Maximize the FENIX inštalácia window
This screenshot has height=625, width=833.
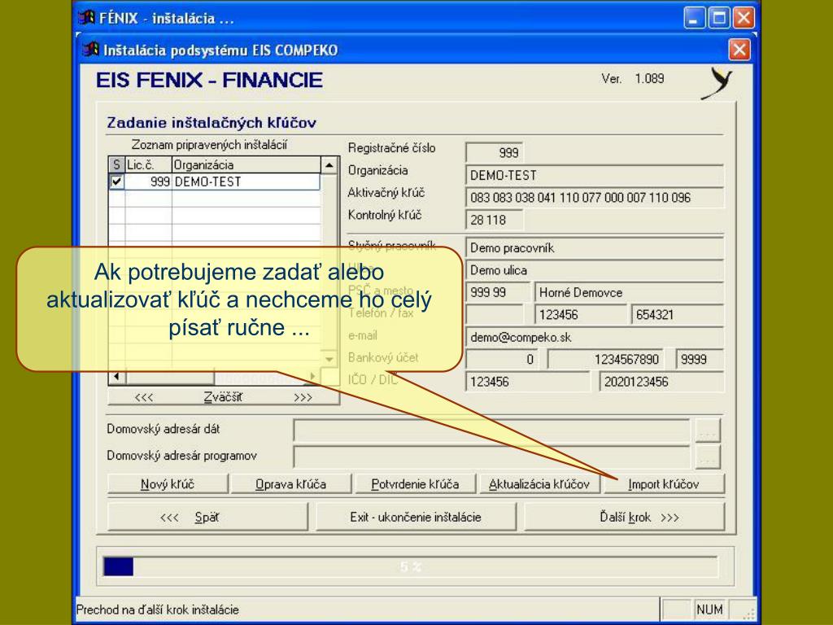point(719,18)
